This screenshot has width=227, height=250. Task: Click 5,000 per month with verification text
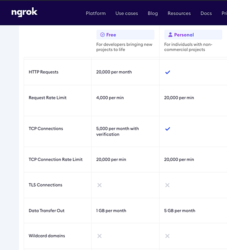point(117,131)
